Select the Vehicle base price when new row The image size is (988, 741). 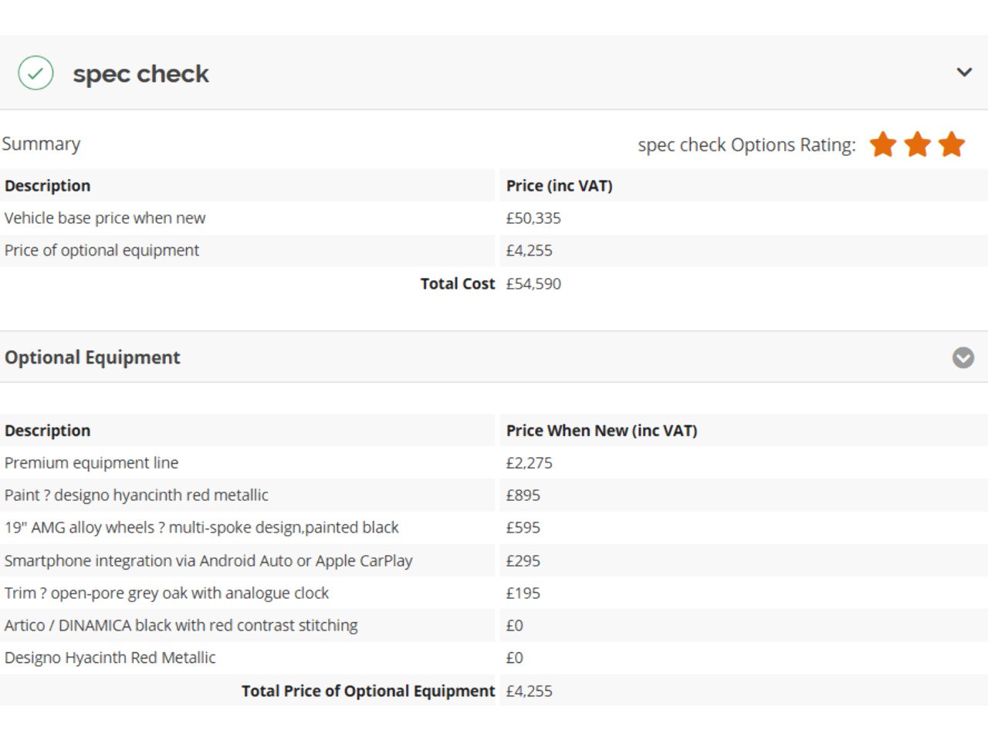point(105,218)
